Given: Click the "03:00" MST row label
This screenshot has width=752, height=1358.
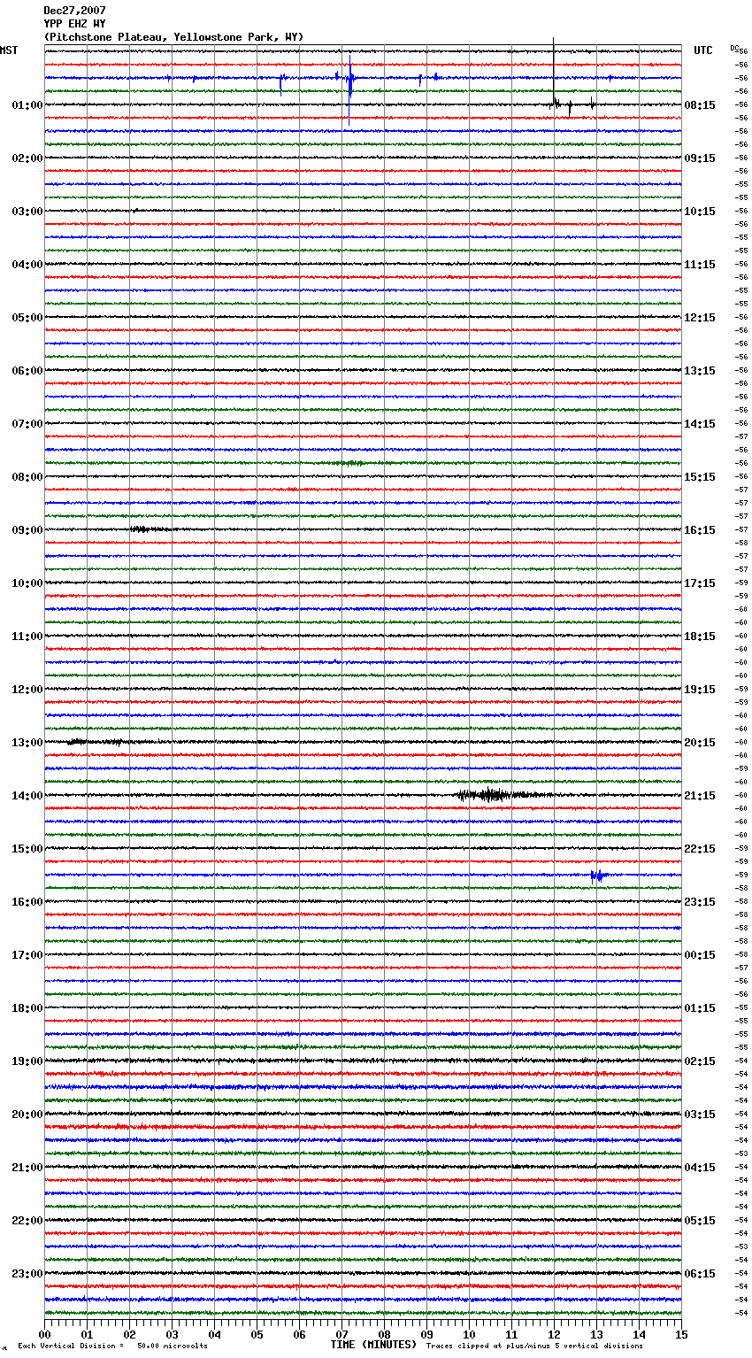Looking at the screenshot, I should tap(27, 212).
